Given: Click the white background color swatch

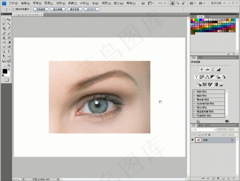Looking at the screenshot, I should [8, 74].
